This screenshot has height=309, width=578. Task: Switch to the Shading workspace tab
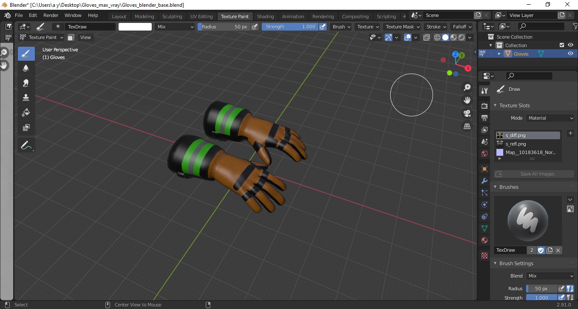266,17
